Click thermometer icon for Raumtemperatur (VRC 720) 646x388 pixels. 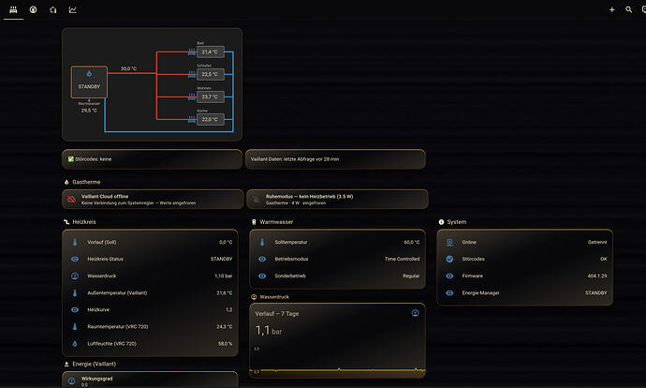click(75, 326)
